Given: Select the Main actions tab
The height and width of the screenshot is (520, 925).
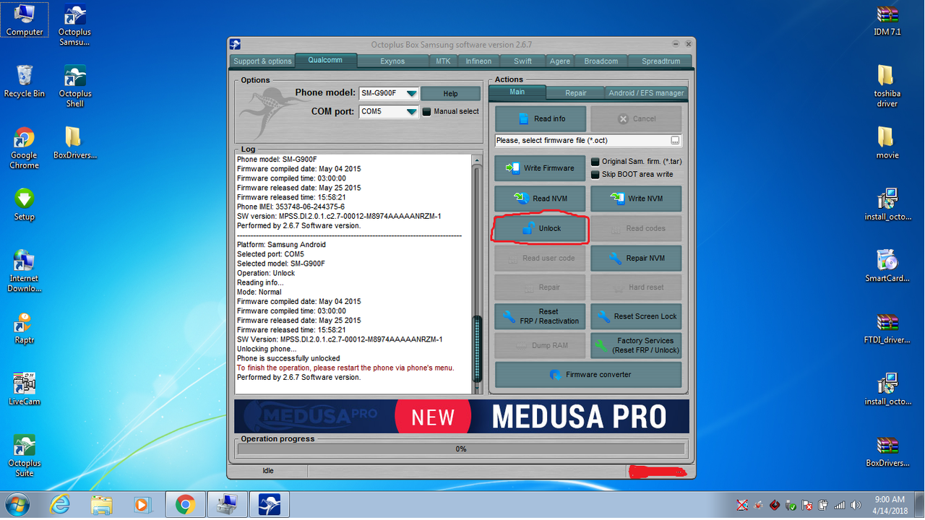Looking at the screenshot, I should pyautogui.click(x=517, y=92).
